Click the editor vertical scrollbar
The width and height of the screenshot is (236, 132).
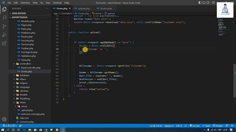(235, 81)
